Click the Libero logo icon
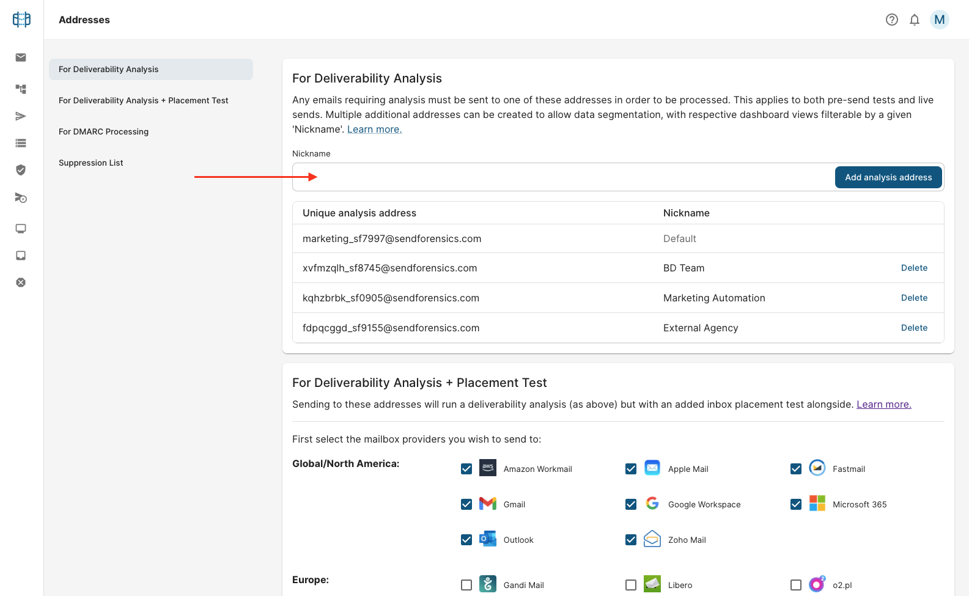This screenshot has width=969, height=596. click(x=652, y=584)
